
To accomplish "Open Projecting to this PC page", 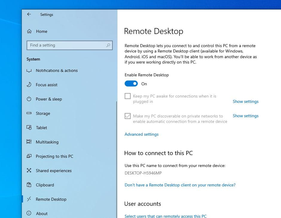I will 54,156.
